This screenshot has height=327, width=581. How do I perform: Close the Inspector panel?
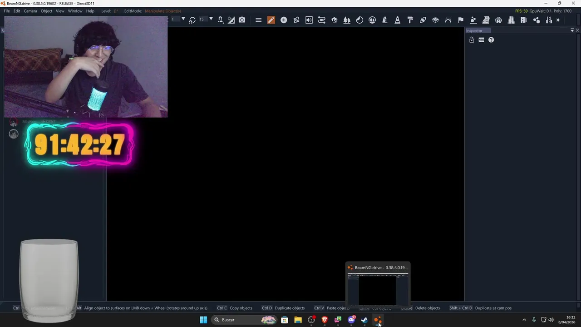pyautogui.click(x=577, y=30)
